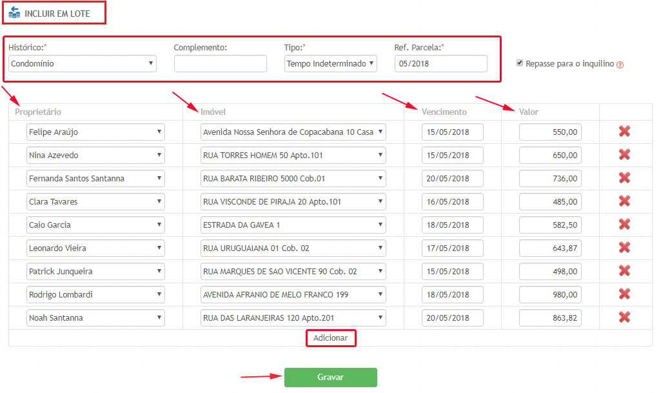Click Adicionar to add a row
Viewport: 661px width, 393px height.
tap(330, 338)
